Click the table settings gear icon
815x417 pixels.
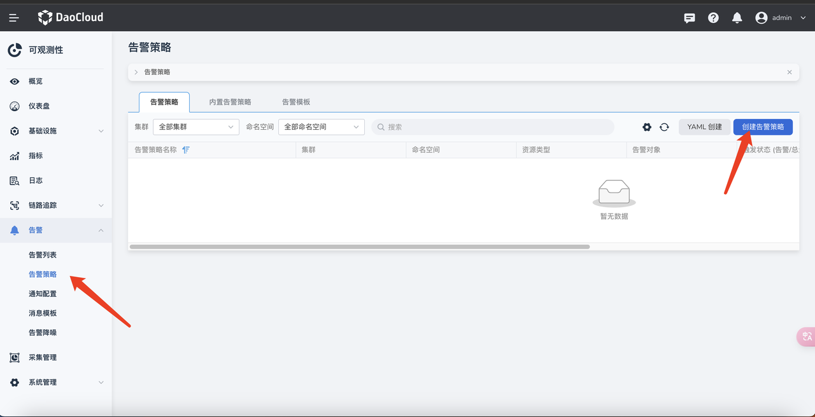tap(647, 127)
